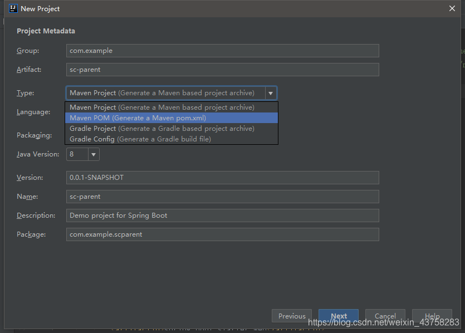465x333 pixels.
Task: Click the Version field 0.0.1-SNAPSHOT
Action: coord(223,178)
